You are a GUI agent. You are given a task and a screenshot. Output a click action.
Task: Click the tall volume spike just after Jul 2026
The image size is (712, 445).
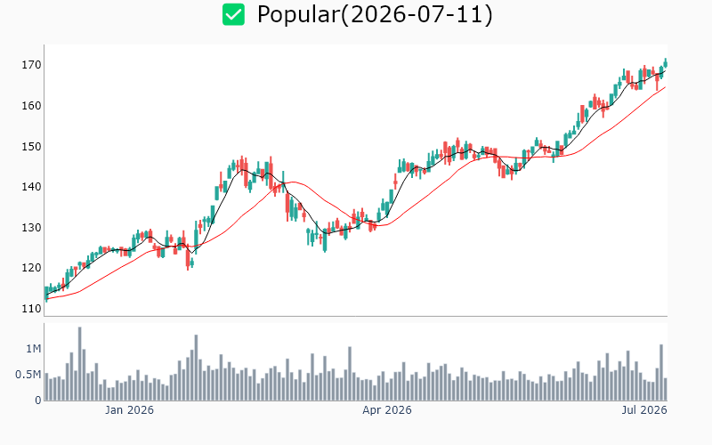[x=661, y=372]
